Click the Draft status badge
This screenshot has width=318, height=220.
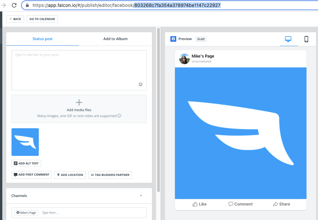[x=201, y=39]
